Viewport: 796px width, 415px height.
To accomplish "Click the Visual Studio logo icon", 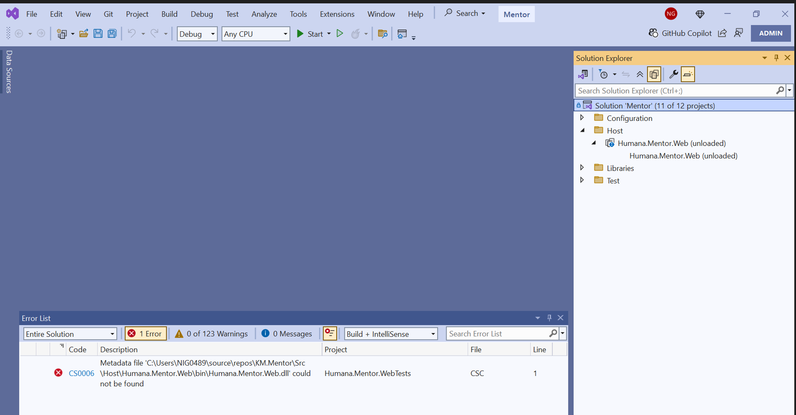I will point(12,14).
